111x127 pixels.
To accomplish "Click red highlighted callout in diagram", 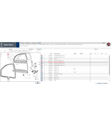I will coord(8,54).
